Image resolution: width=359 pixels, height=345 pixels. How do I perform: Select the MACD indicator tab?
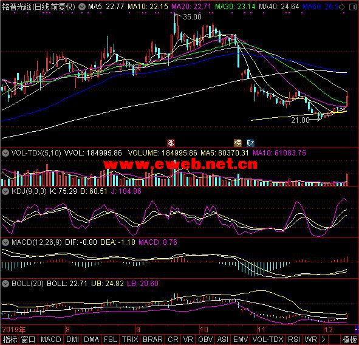(x=51, y=340)
